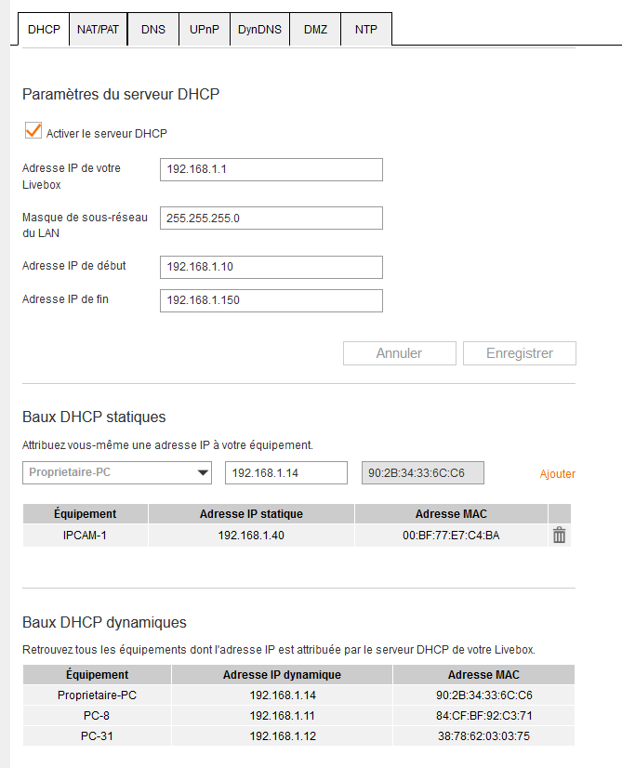Select the DynDNS tab
The width and height of the screenshot is (622, 768).
click(259, 30)
